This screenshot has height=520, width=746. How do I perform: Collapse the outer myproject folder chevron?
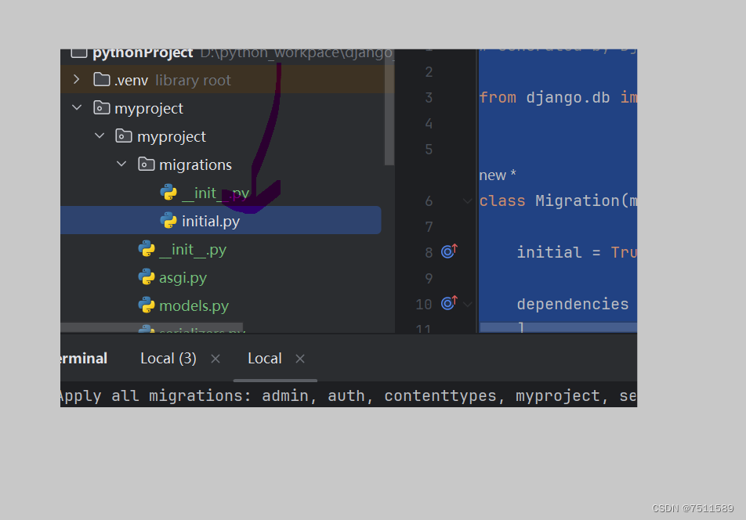point(76,107)
